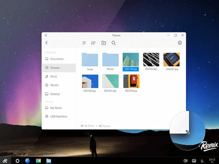Screen dimensions: 219x164
Task: Open USB flashdrive in storage list
Action: 58,117
